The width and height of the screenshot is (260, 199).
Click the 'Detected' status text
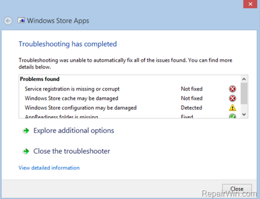(191, 108)
